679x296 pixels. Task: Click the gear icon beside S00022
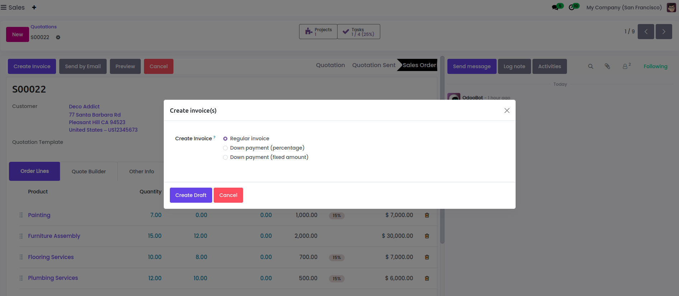point(58,37)
